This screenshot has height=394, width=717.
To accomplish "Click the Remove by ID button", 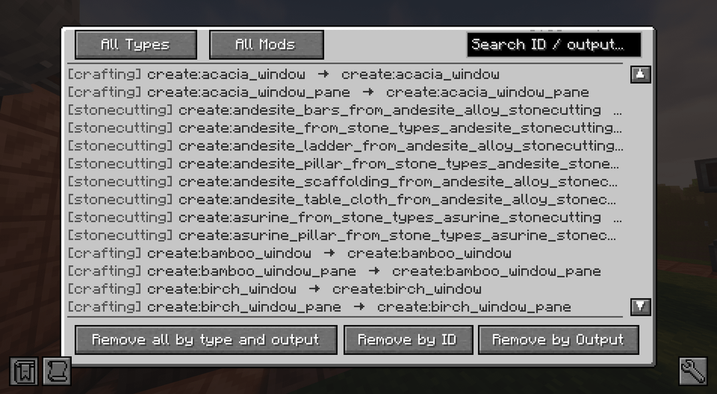I will click(x=408, y=340).
